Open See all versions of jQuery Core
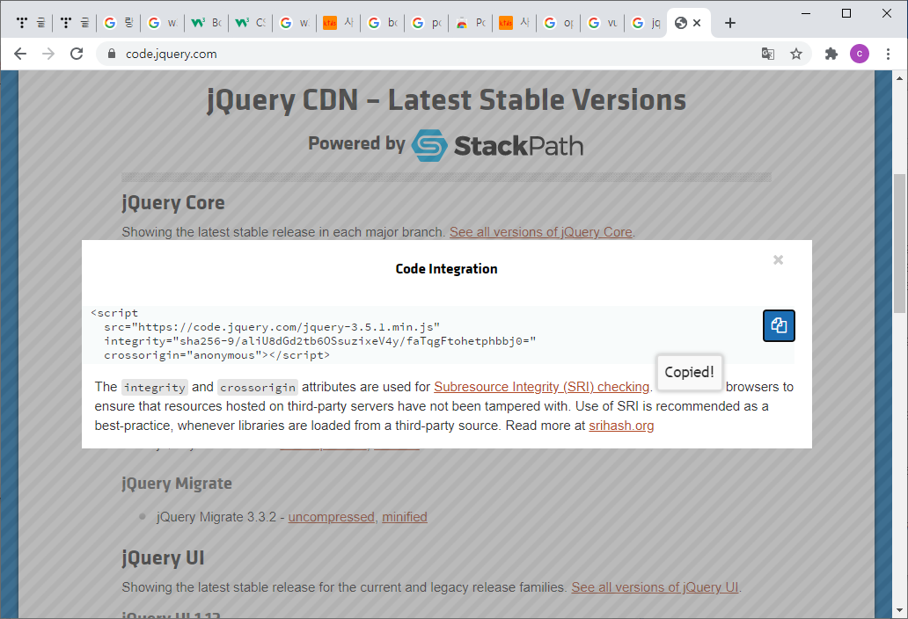This screenshot has width=908, height=619. tap(541, 232)
